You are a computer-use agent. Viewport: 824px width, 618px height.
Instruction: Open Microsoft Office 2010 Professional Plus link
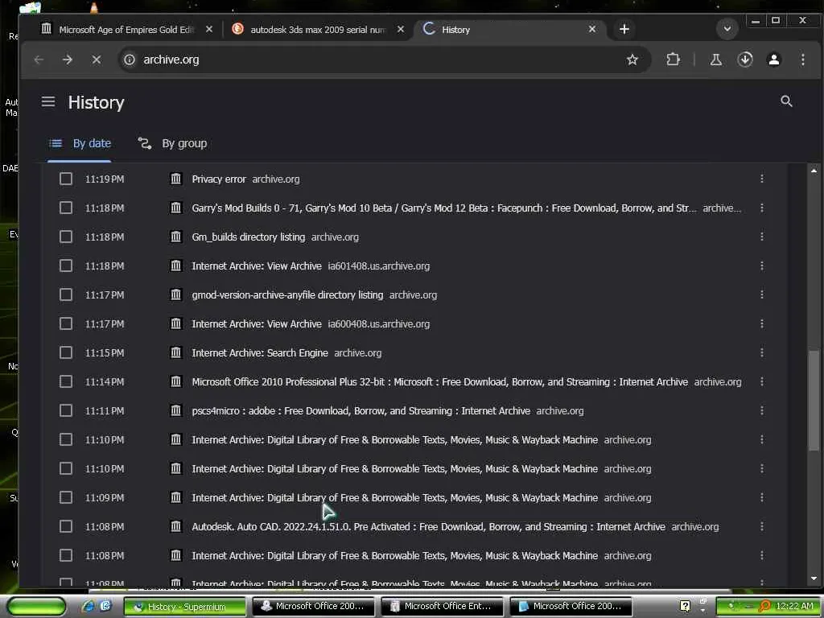pyautogui.click(x=440, y=382)
